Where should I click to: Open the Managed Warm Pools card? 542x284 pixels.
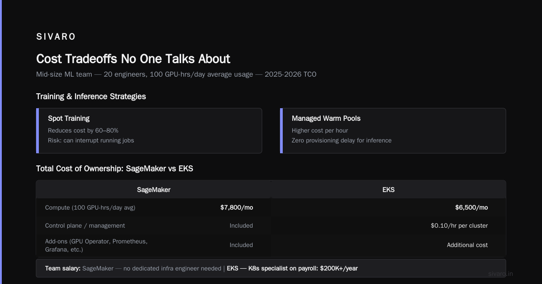coord(393,131)
